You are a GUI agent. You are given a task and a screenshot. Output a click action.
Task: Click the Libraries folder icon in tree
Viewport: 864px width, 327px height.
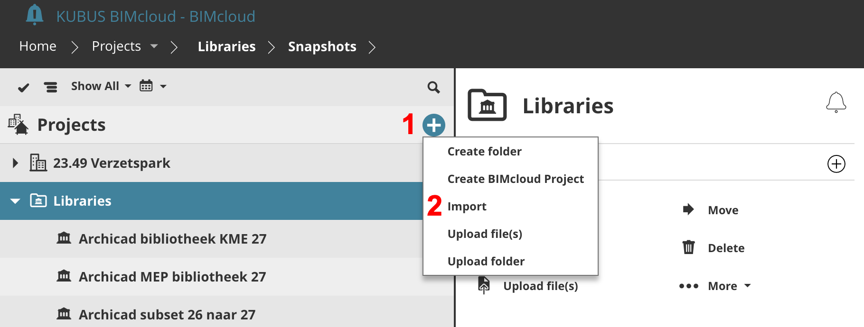38,200
